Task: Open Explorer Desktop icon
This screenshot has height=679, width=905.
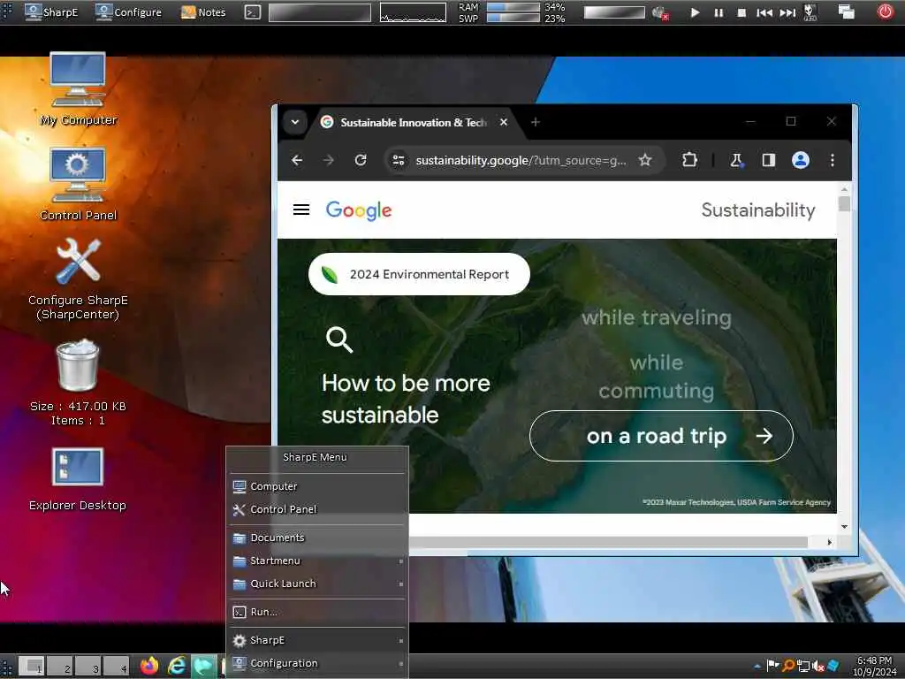Action: point(78,479)
